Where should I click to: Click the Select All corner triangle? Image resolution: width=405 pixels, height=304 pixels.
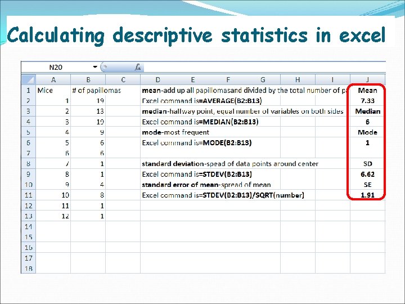pyautogui.click(x=29, y=79)
